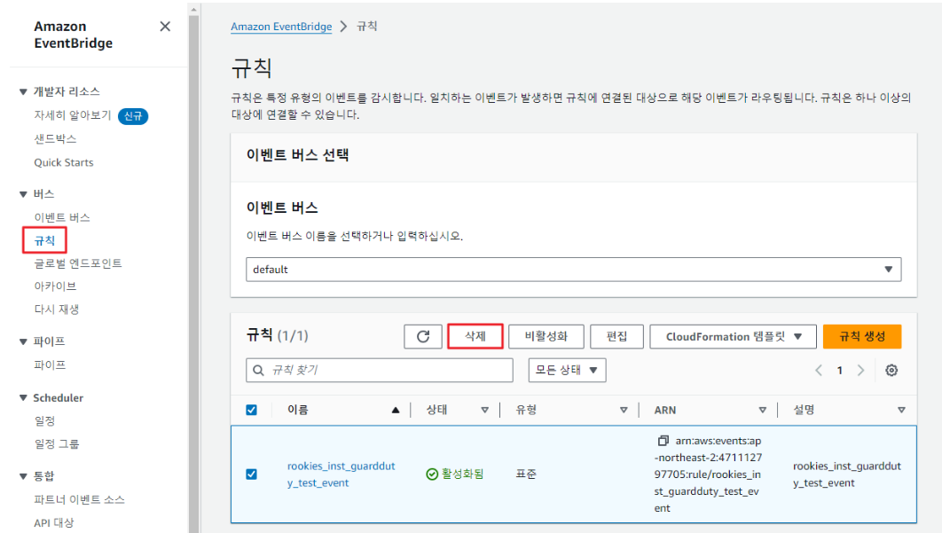Click the orange 규칙 생성 button
Screen dimensions: 942x533
coord(862,336)
